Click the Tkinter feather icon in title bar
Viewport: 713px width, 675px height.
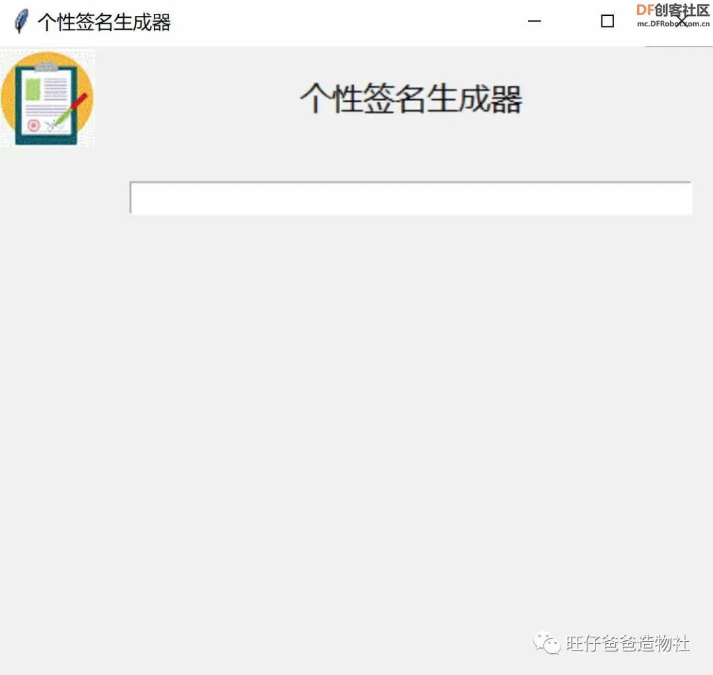point(22,20)
